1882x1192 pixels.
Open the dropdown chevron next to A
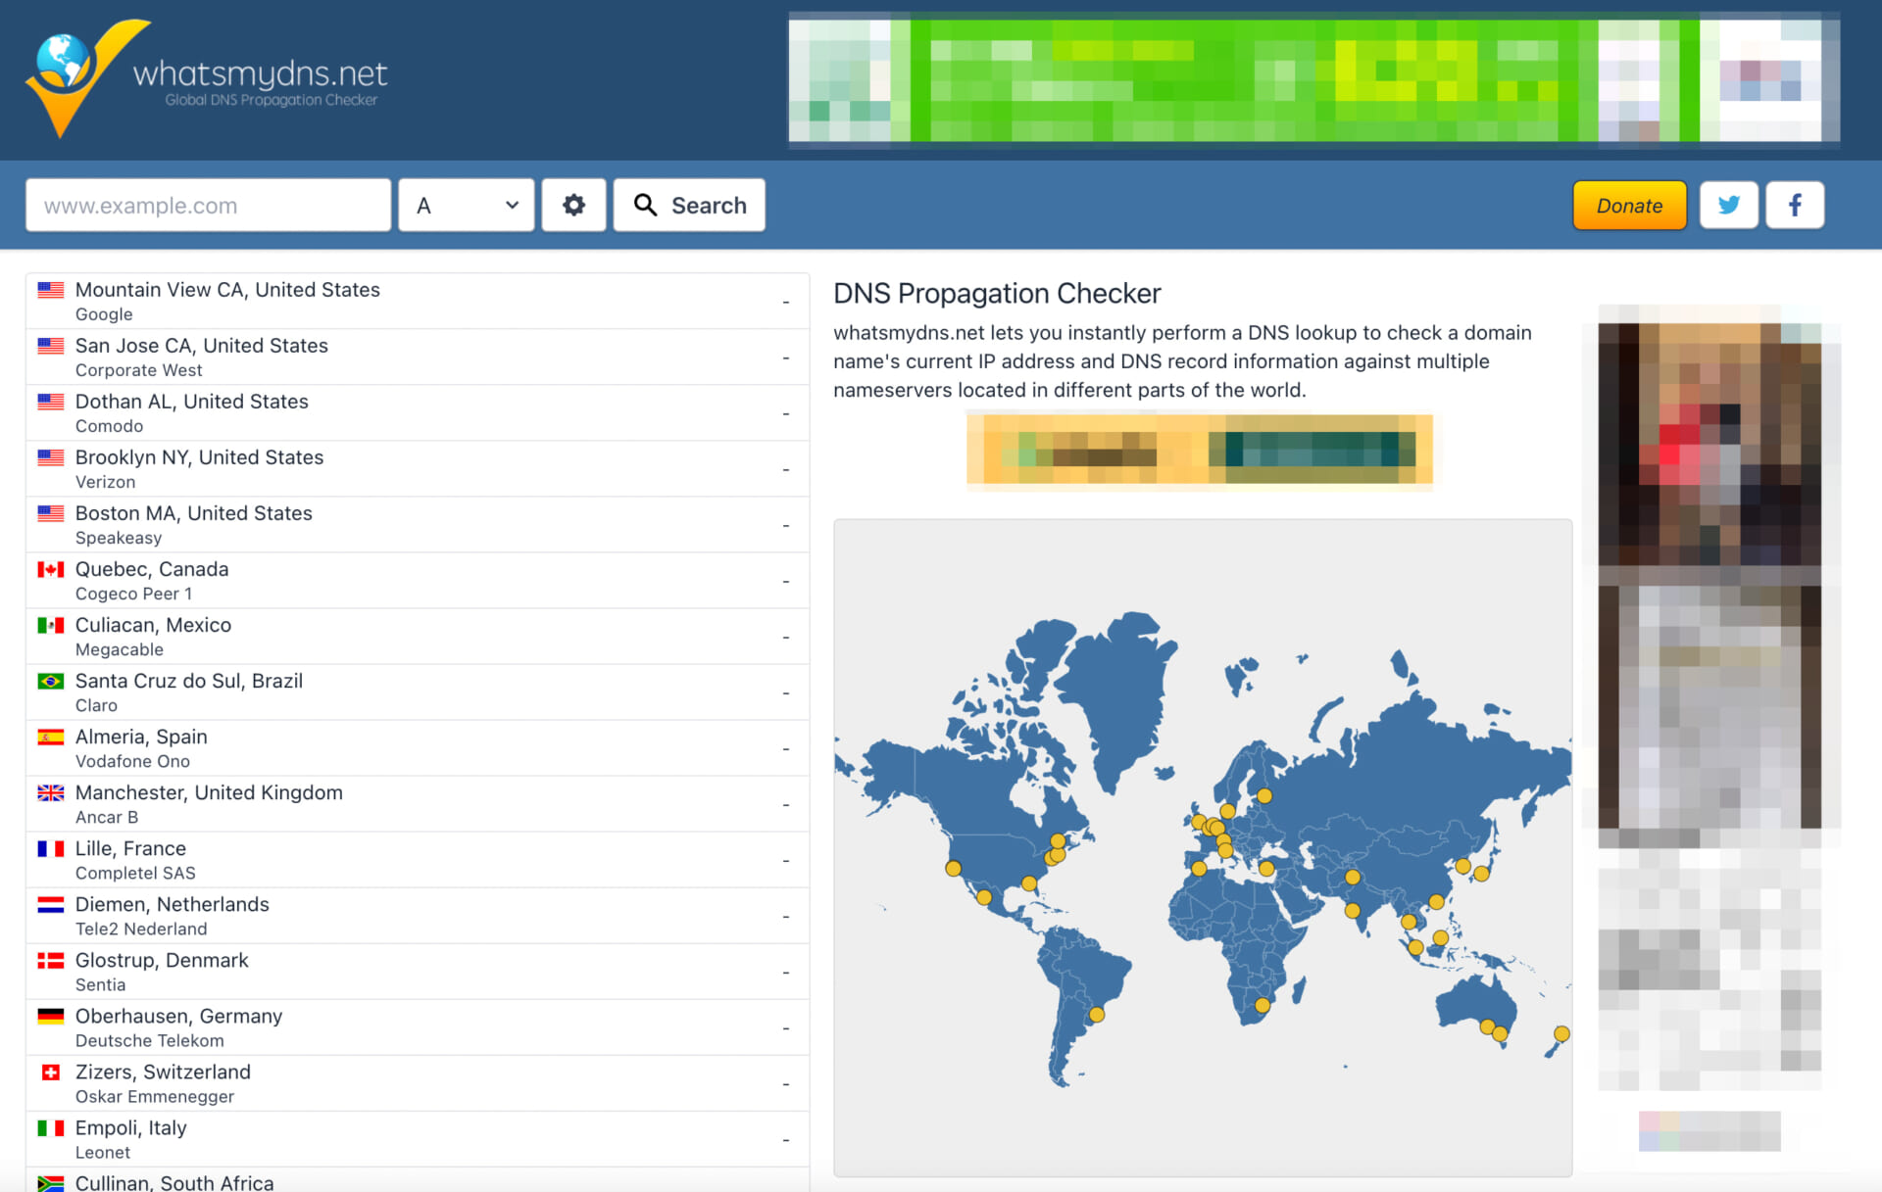(511, 205)
